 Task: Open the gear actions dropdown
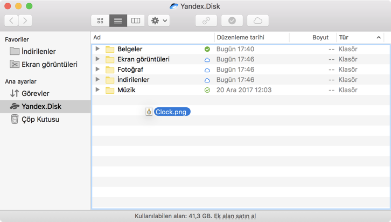(x=159, y=20)
